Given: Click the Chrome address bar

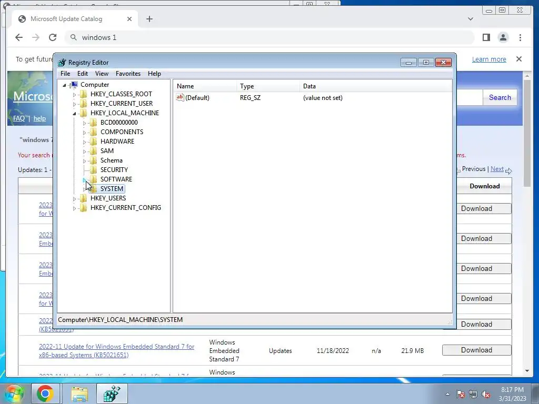Looking at the screenshot, I should pyautogui.click(x=269, y=37).
